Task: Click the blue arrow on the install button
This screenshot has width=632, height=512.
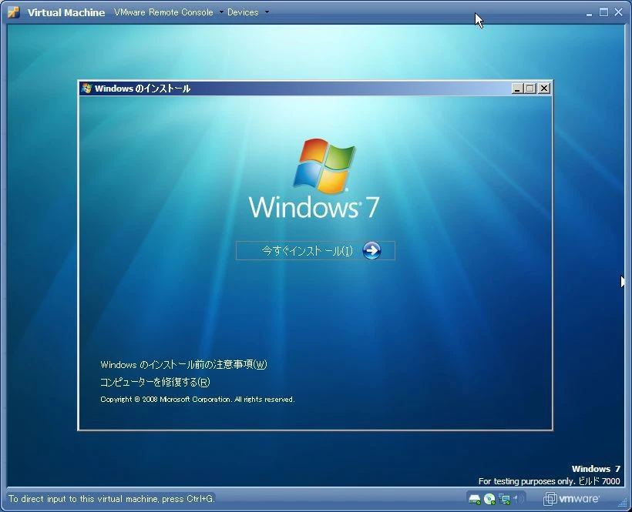Action: pyautogui.click(x=371, y=250)
